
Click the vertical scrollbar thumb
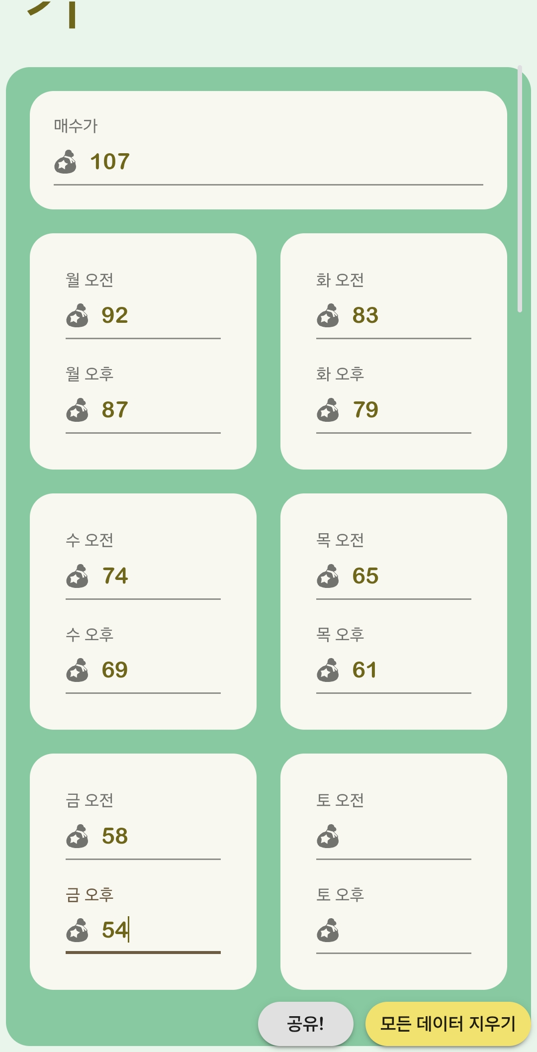click(x=520, y=189)
